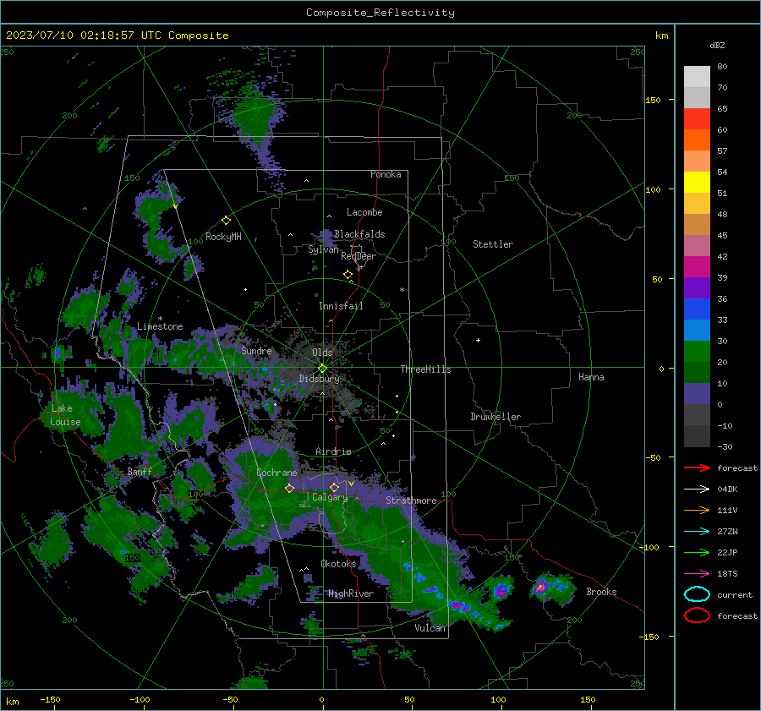Click the red forecast arrow in legend
761x711 pixels.
point(697,468)
